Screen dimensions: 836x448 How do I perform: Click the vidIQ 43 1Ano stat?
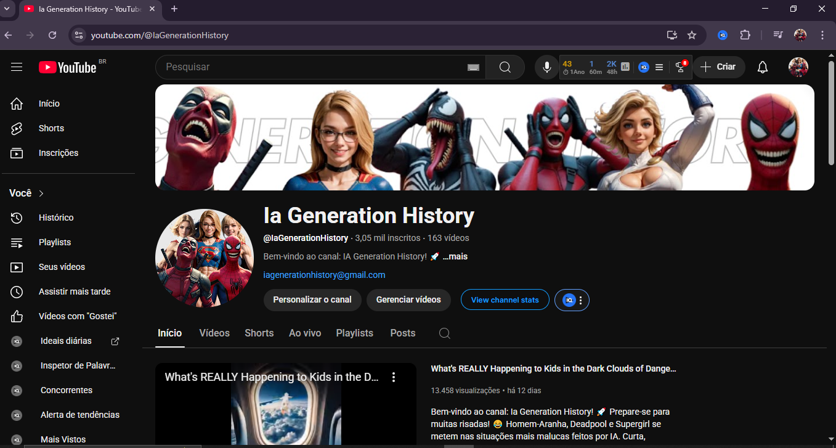pyautogui.click(x=573, y=67)
